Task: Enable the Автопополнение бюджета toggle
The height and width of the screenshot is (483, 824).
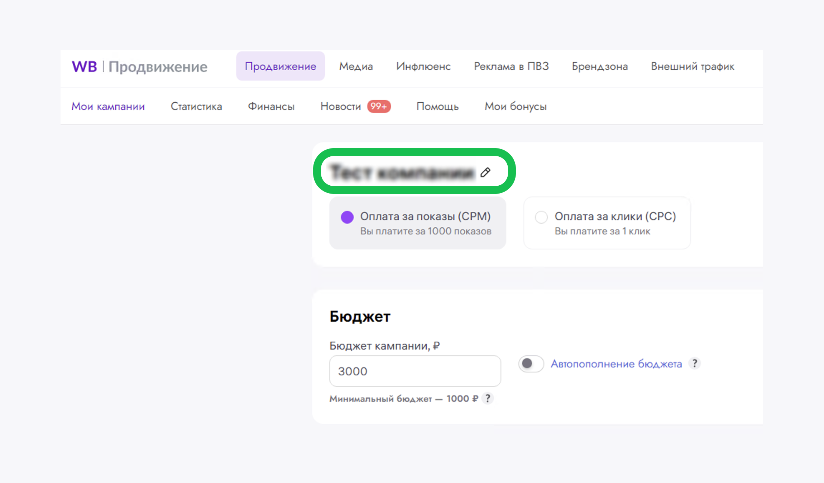Action: pos(531,364)
